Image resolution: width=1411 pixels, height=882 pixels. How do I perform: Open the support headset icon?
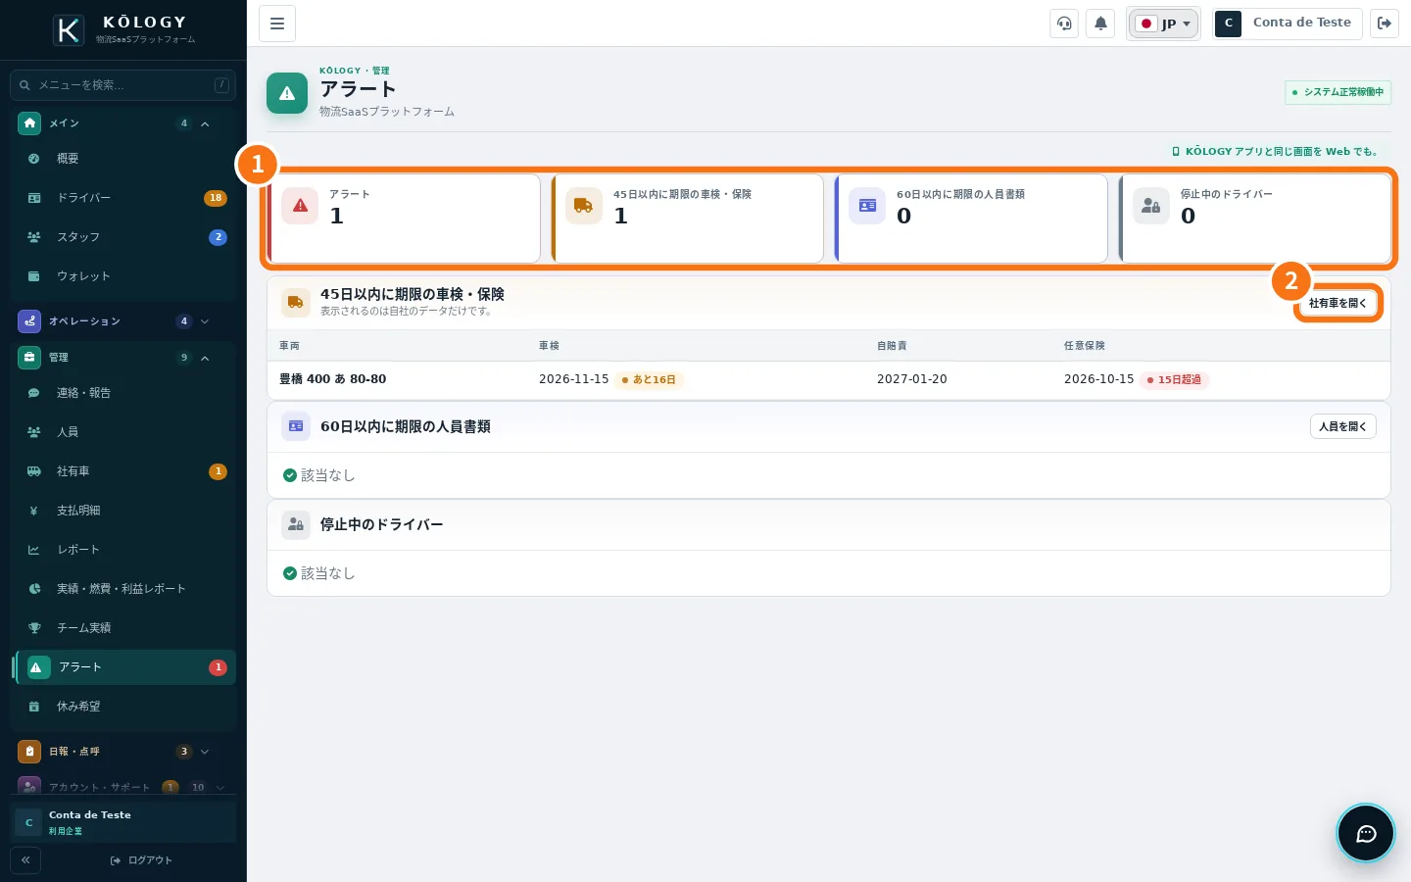coord(1064,24)
